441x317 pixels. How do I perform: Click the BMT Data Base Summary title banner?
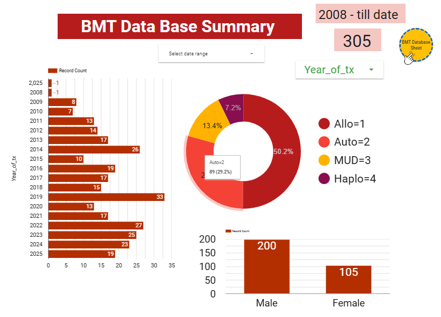179,27
